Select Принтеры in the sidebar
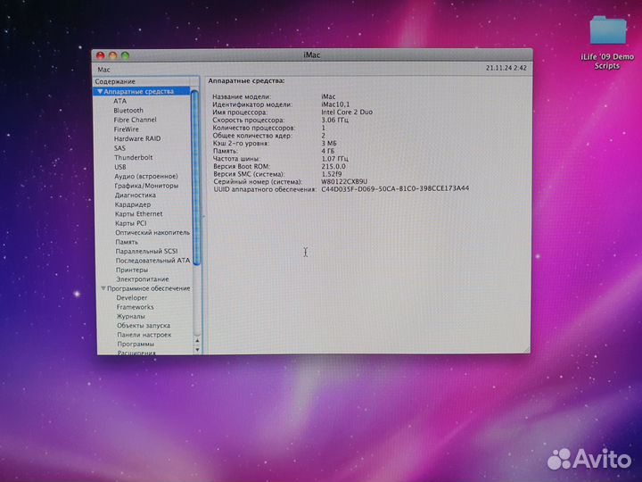The image size is (642, 482). coord(132,270)
